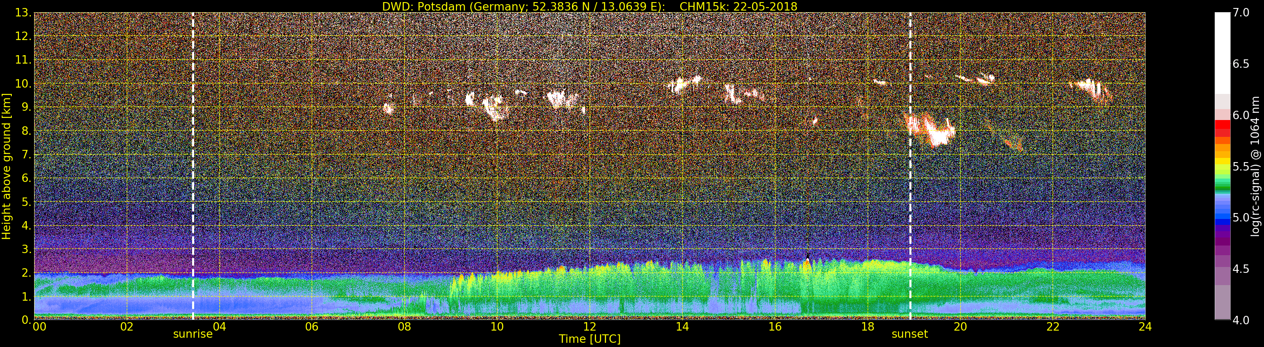Click the 'sunrise' label below the time axis
The height and width of the screenshot is (347, 1264).
(193, 334)
